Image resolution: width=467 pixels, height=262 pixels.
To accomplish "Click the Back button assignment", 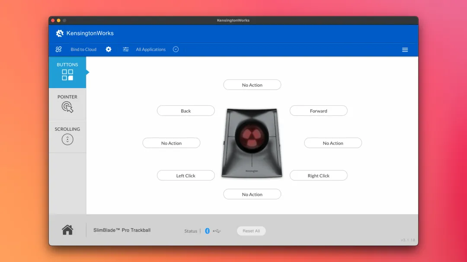I will [186, 110].
